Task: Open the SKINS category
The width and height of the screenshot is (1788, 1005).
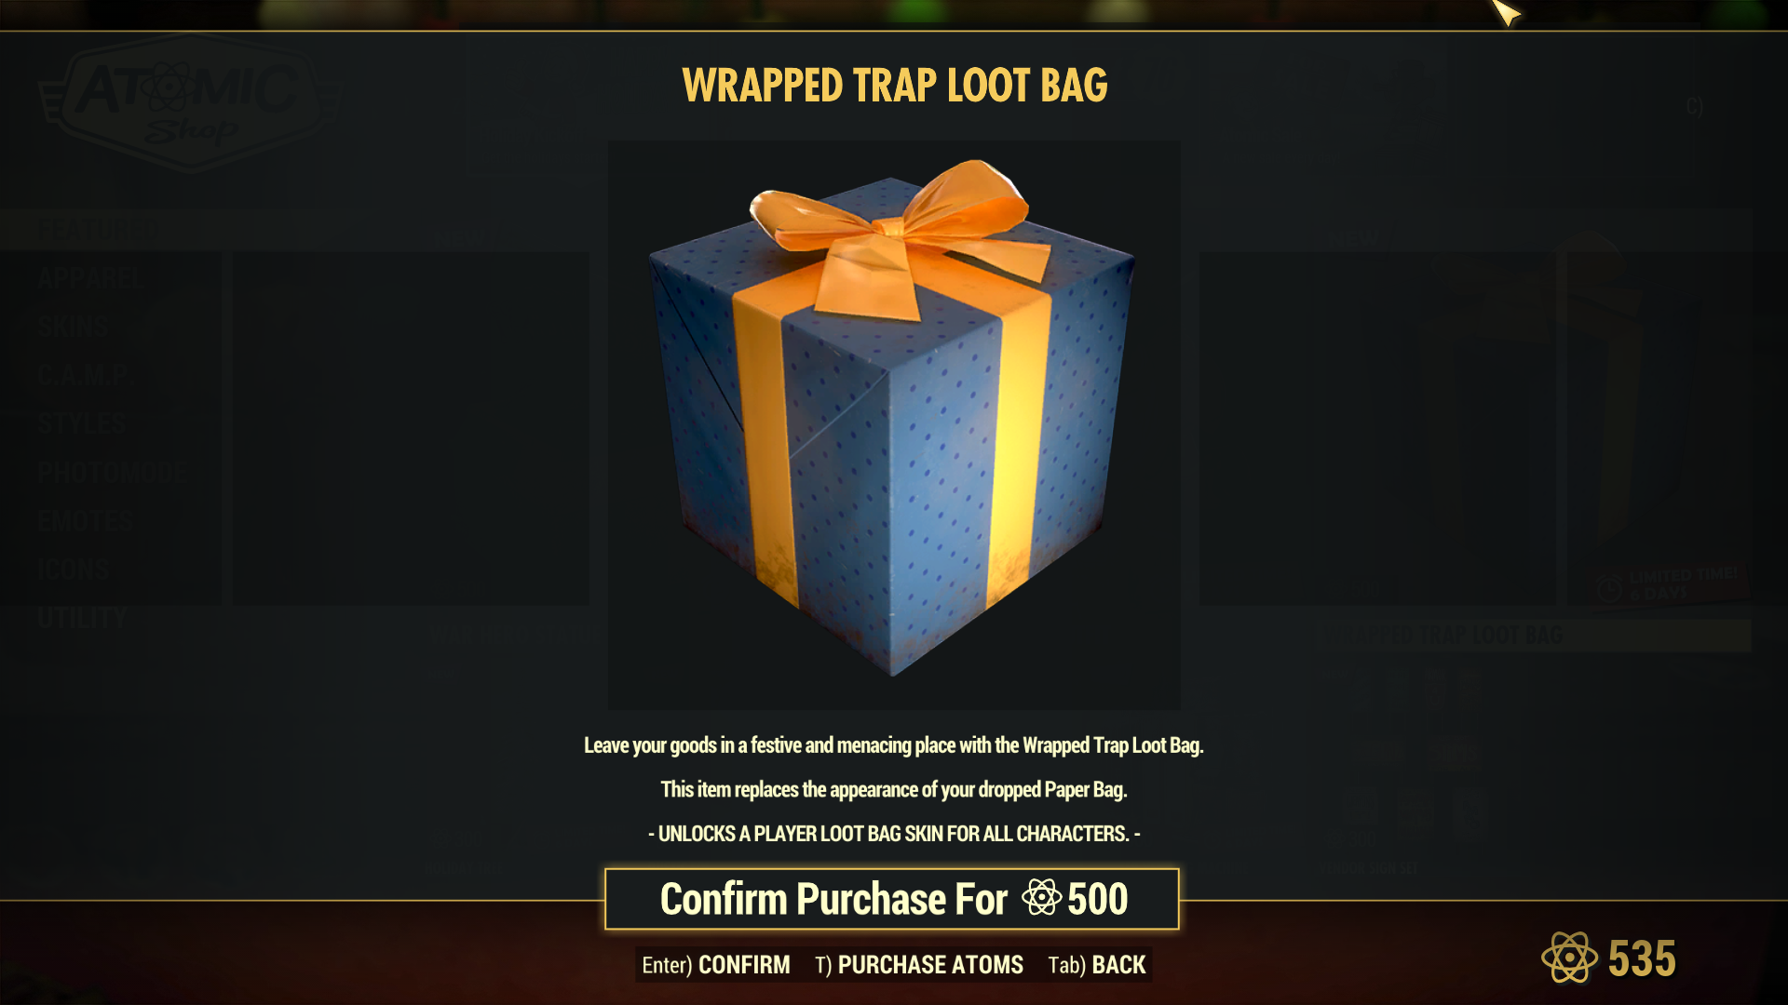Action: click(x=73, y=327)
